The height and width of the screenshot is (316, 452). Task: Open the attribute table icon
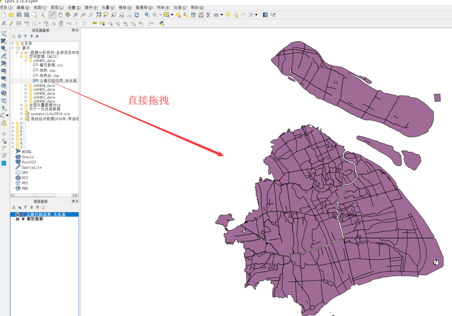coord(193,15)
